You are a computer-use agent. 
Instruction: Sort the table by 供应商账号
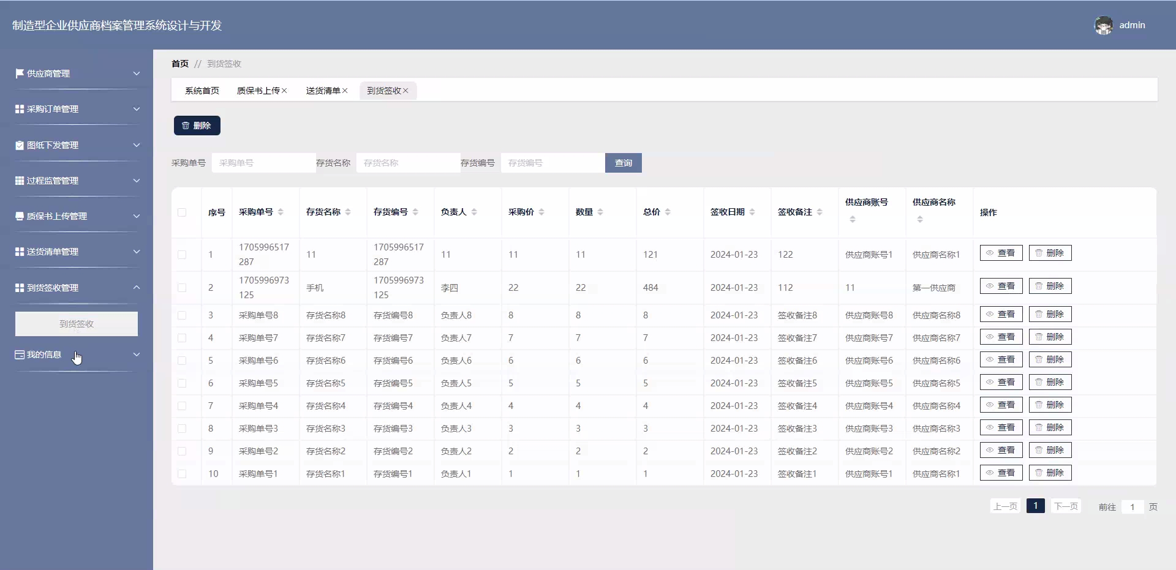853,219
